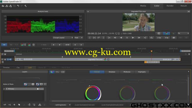Viewport: 192px width, 108px height.
Task: Open the float scope mode dropdown
Action: tap(79, 38)
